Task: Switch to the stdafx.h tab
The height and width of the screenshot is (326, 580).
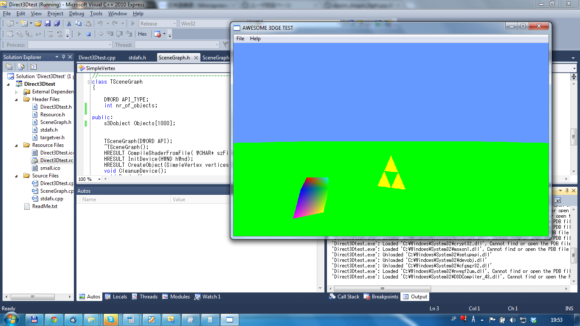Action: point(138,57)
